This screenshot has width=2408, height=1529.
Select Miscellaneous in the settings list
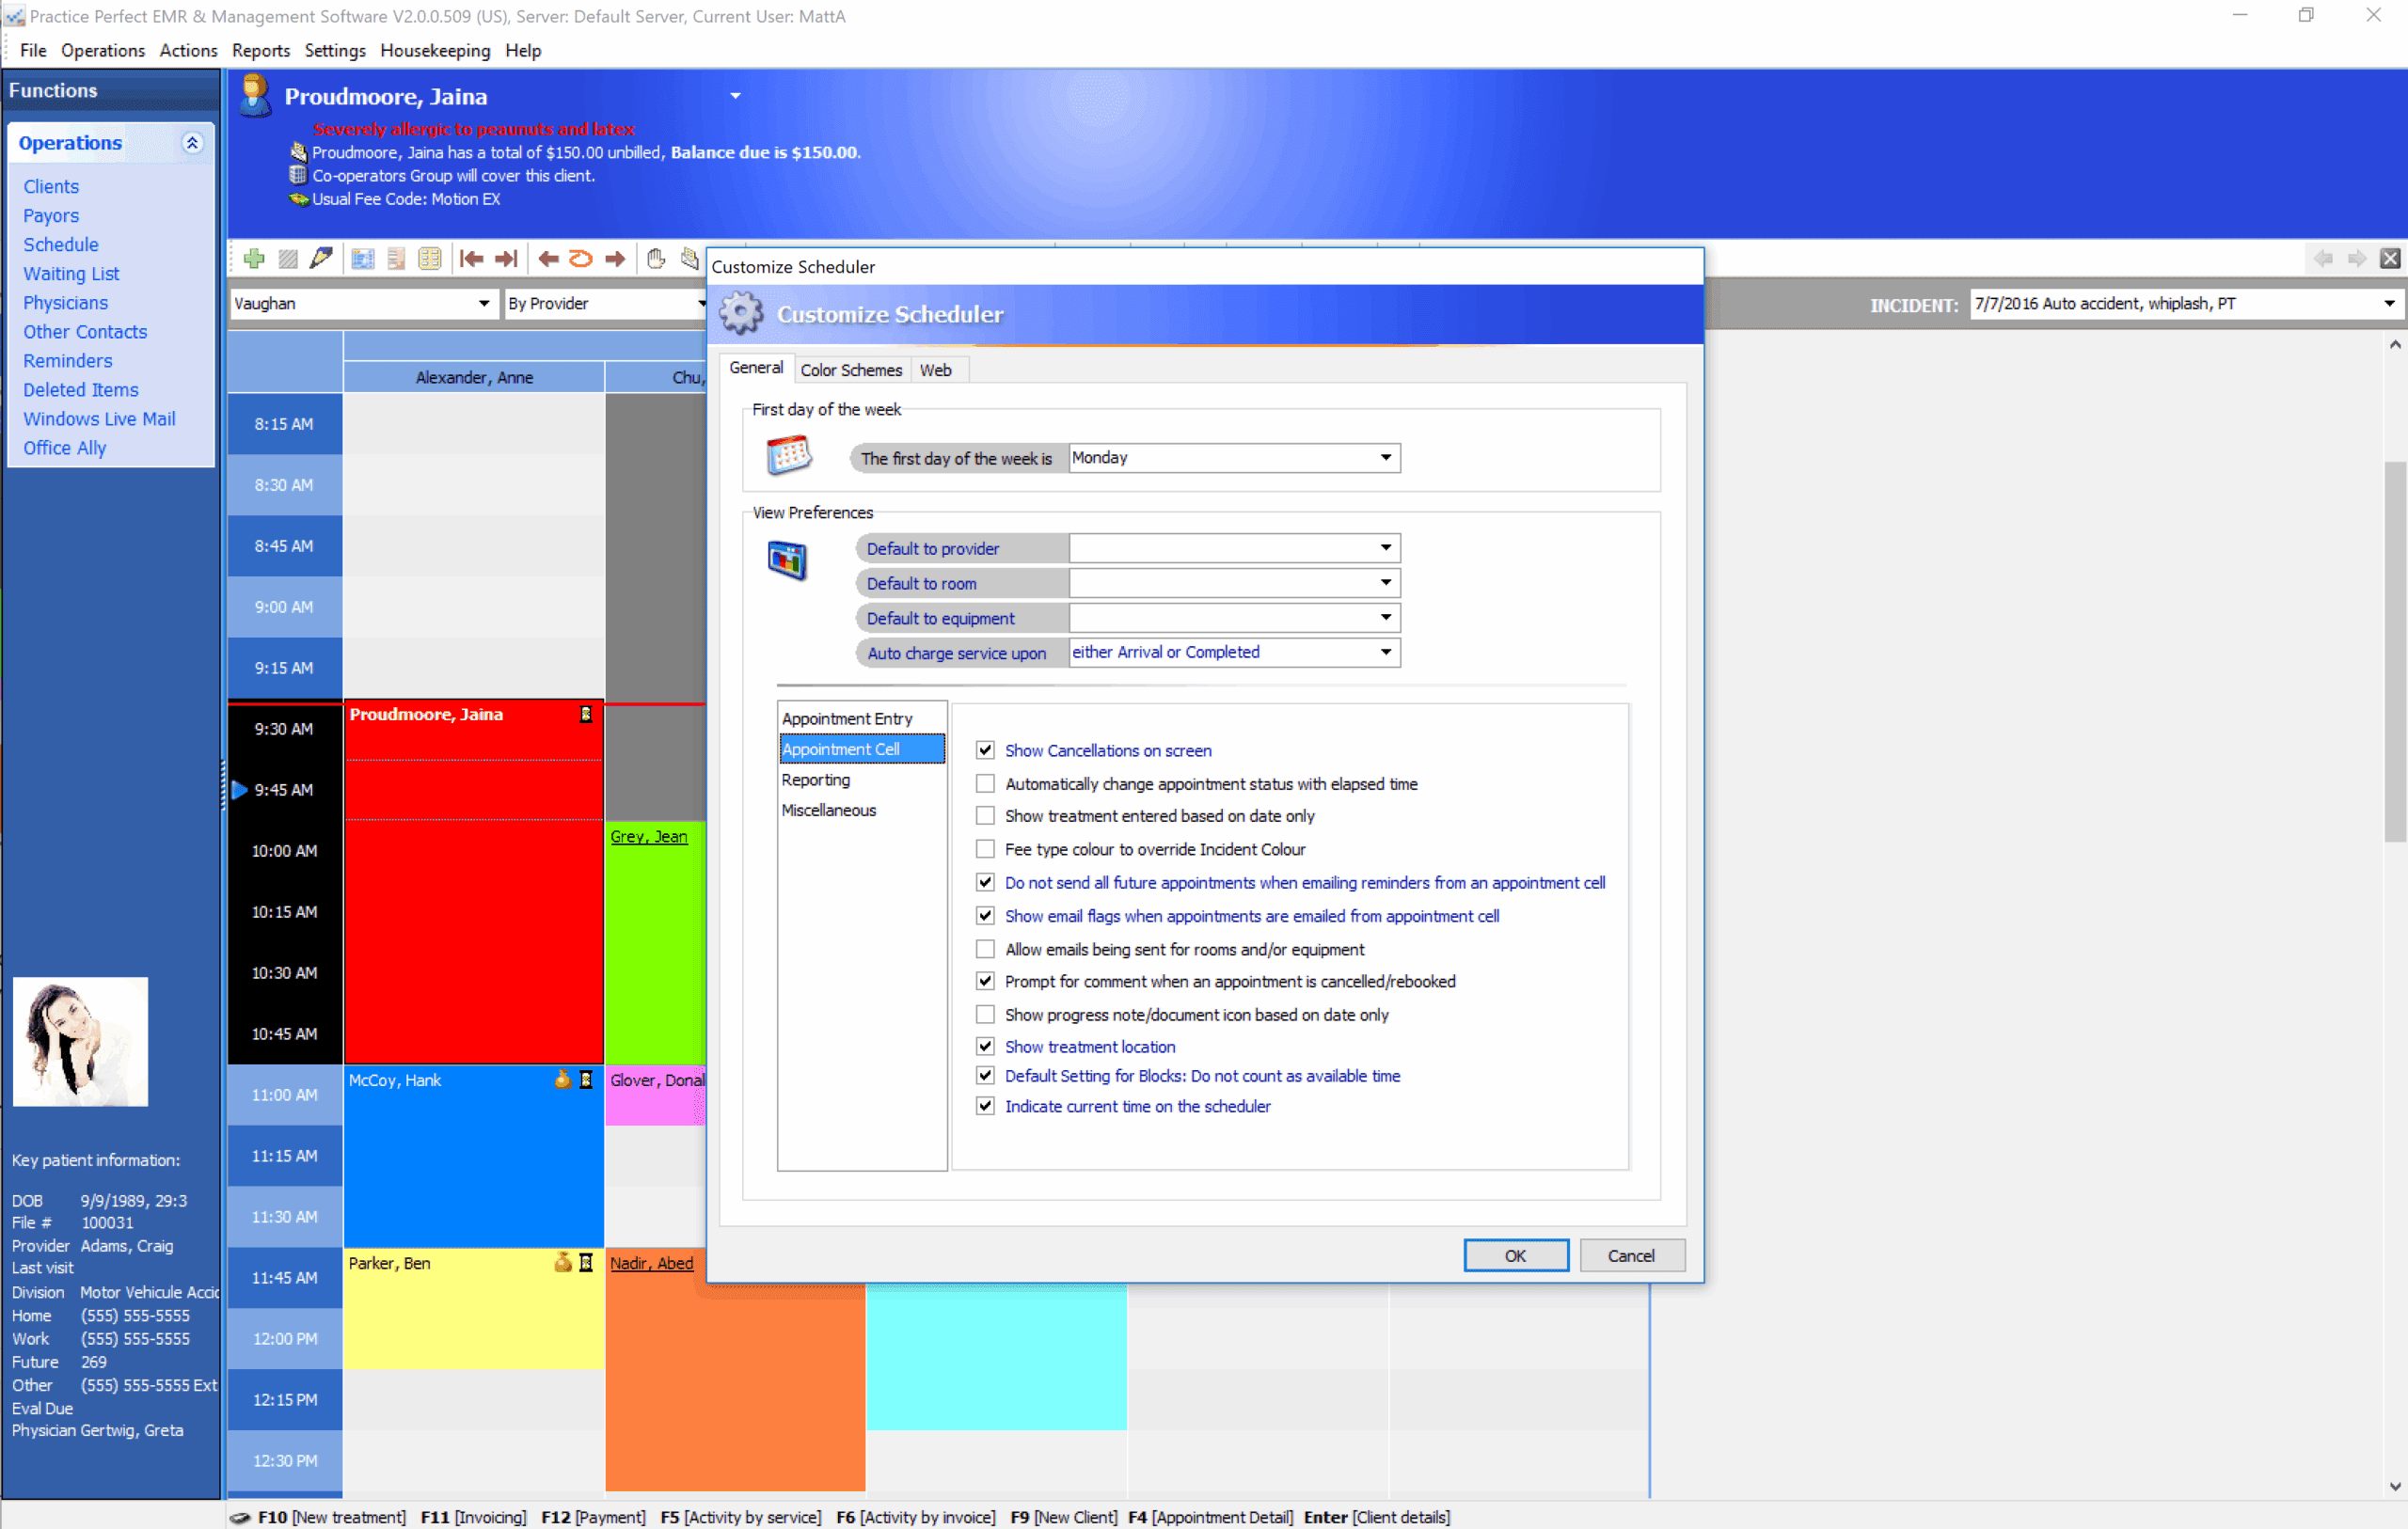tap(828, 810)
